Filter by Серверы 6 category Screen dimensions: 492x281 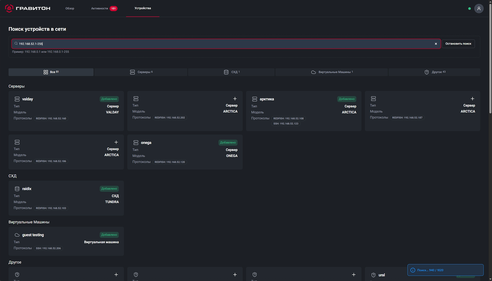pos(141,72)
